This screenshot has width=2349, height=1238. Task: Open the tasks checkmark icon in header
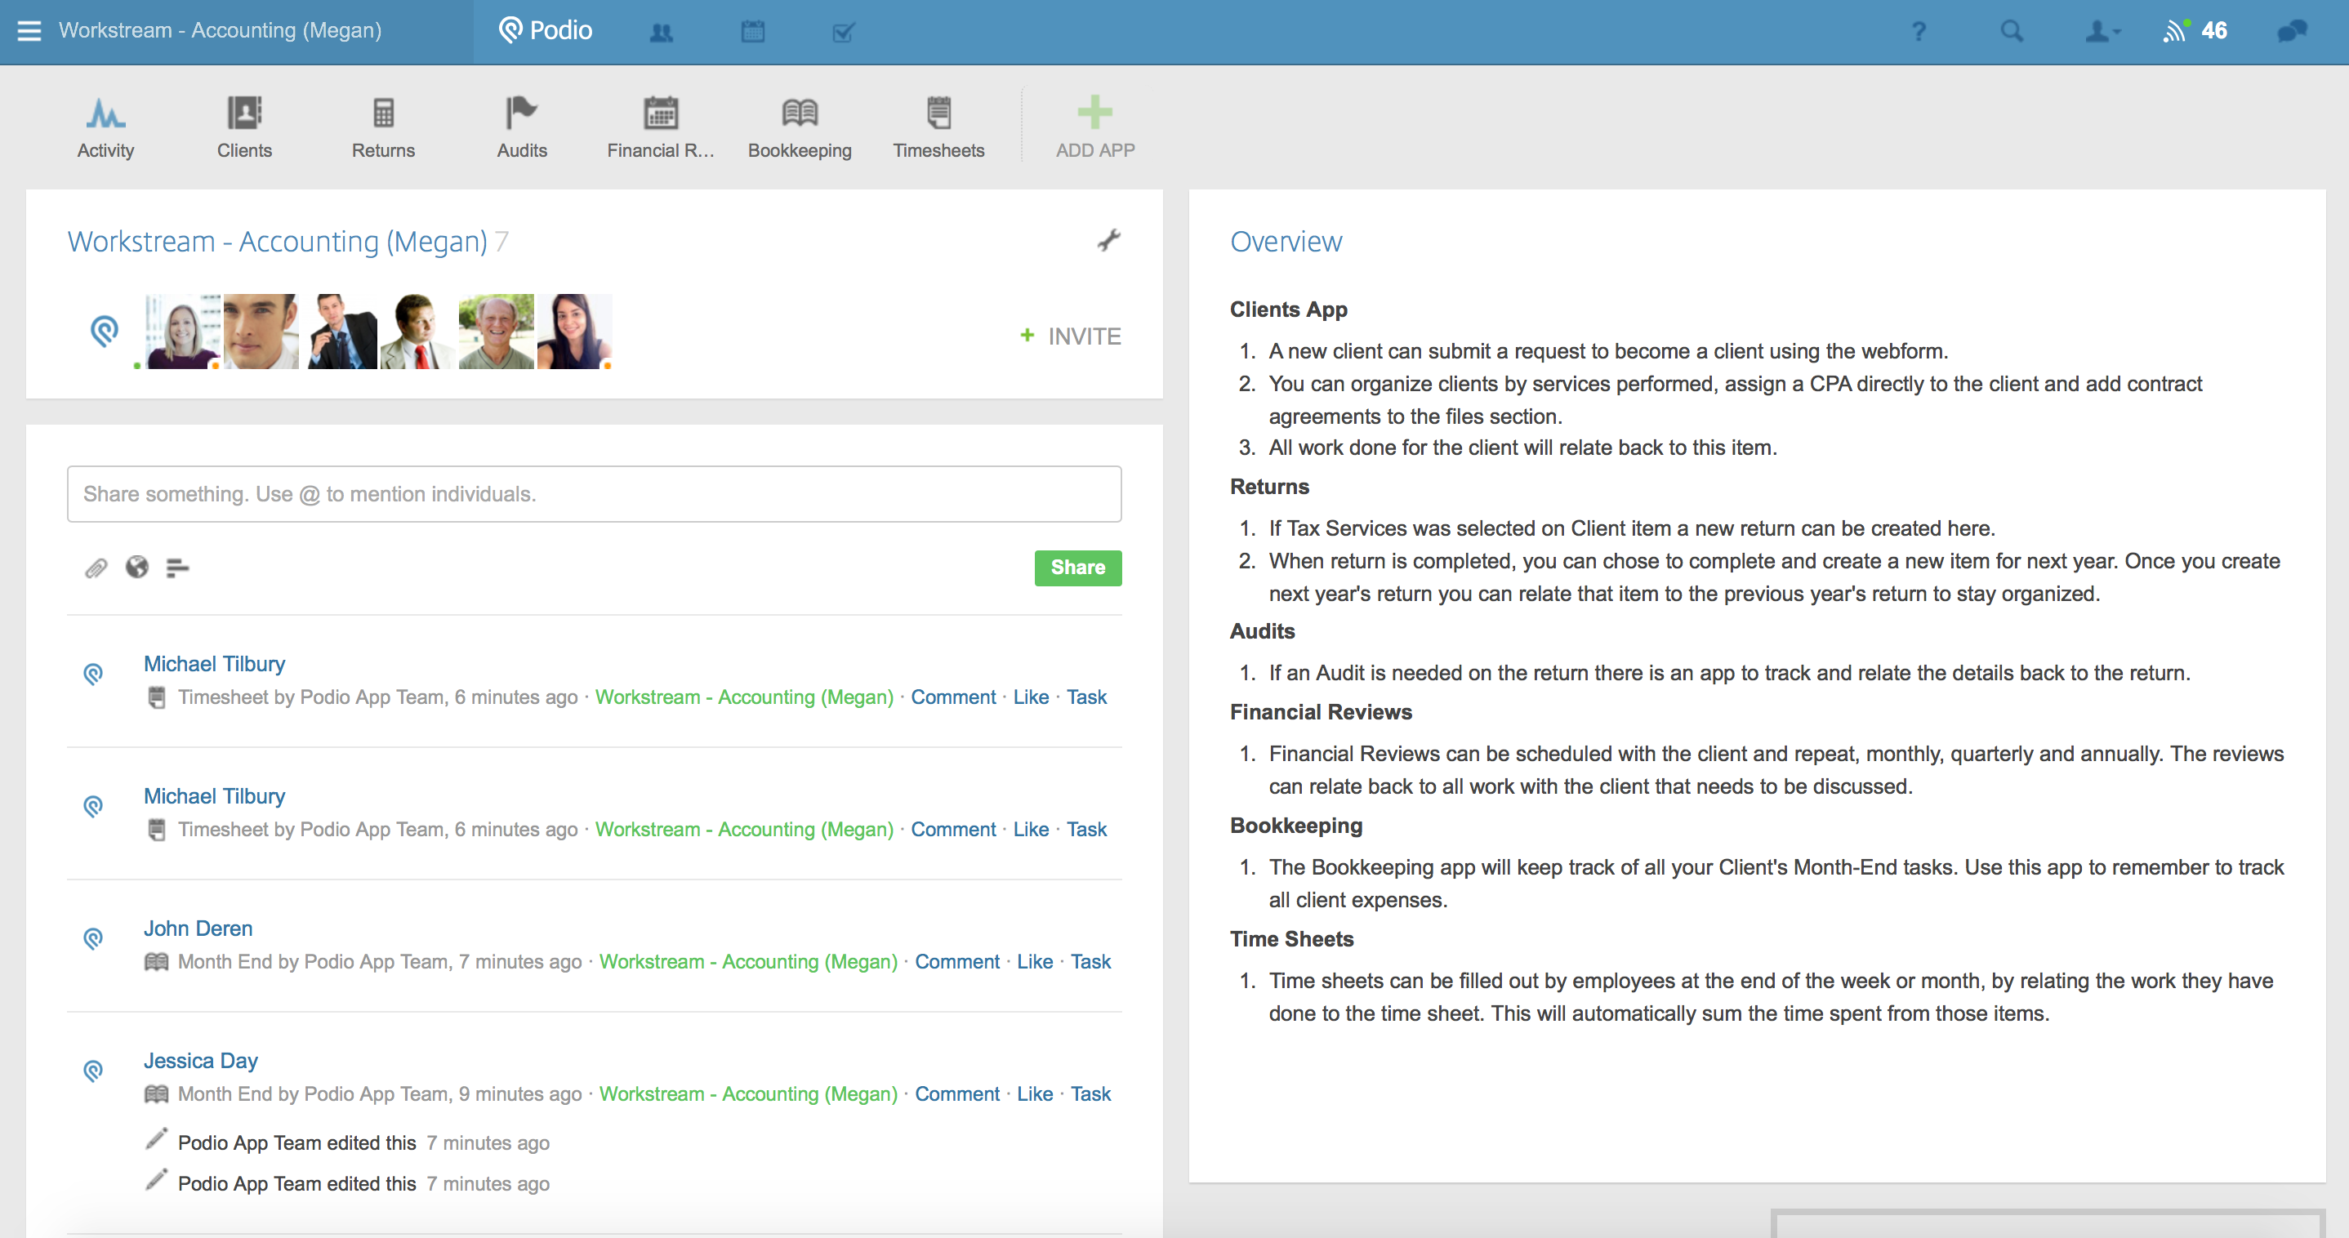[x=844, y=33]
